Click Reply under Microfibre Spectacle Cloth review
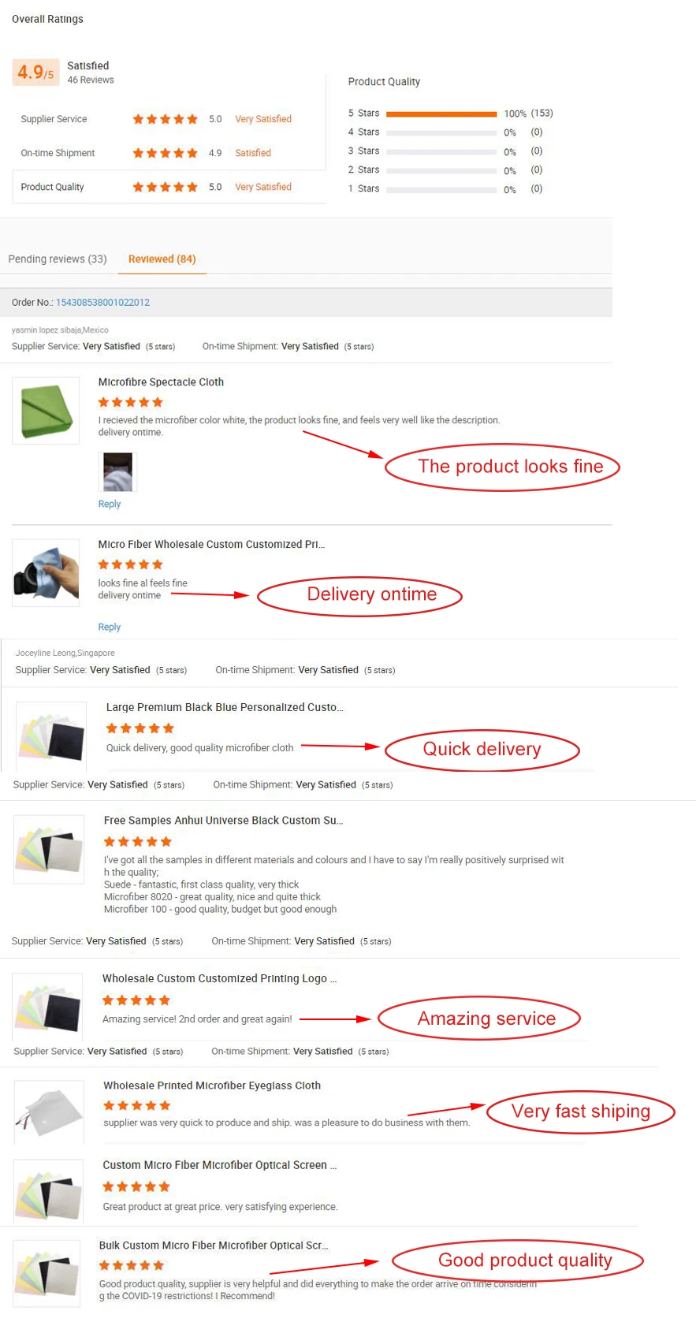Image resolution: width=696 pixels, height=1322 pixels. pyautogui.click(x=110, y=505)
